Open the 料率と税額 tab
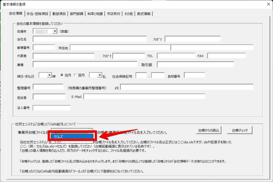 95,14
